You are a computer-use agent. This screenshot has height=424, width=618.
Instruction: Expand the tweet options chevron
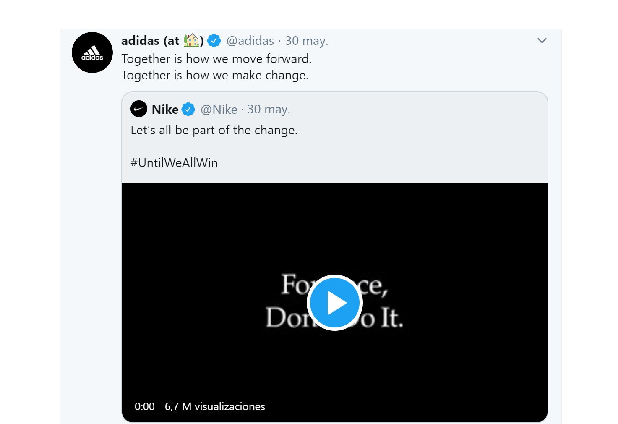coord(542,41)
